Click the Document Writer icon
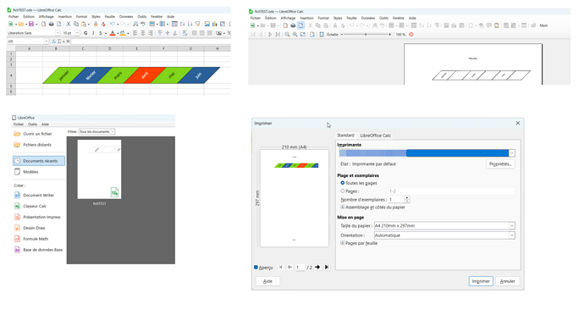This screenshot has height=321, width=584. pos(17,195)
